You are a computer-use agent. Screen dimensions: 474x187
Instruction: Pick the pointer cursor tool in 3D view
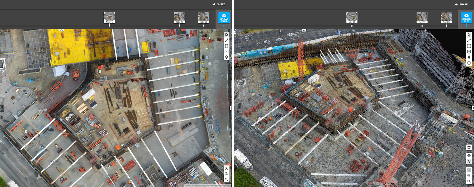pyautogui.click(x=469, y=35)
